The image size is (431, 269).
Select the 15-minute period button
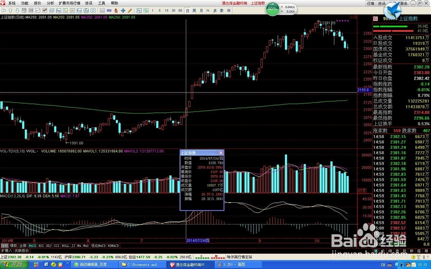(x=166, y=10)
